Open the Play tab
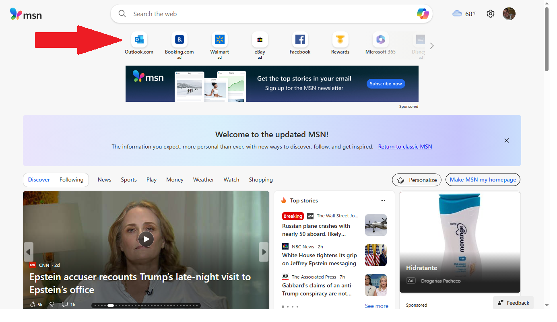Image resolution: width=557 pixels, height=322 pixels. (x=152, y=180)
